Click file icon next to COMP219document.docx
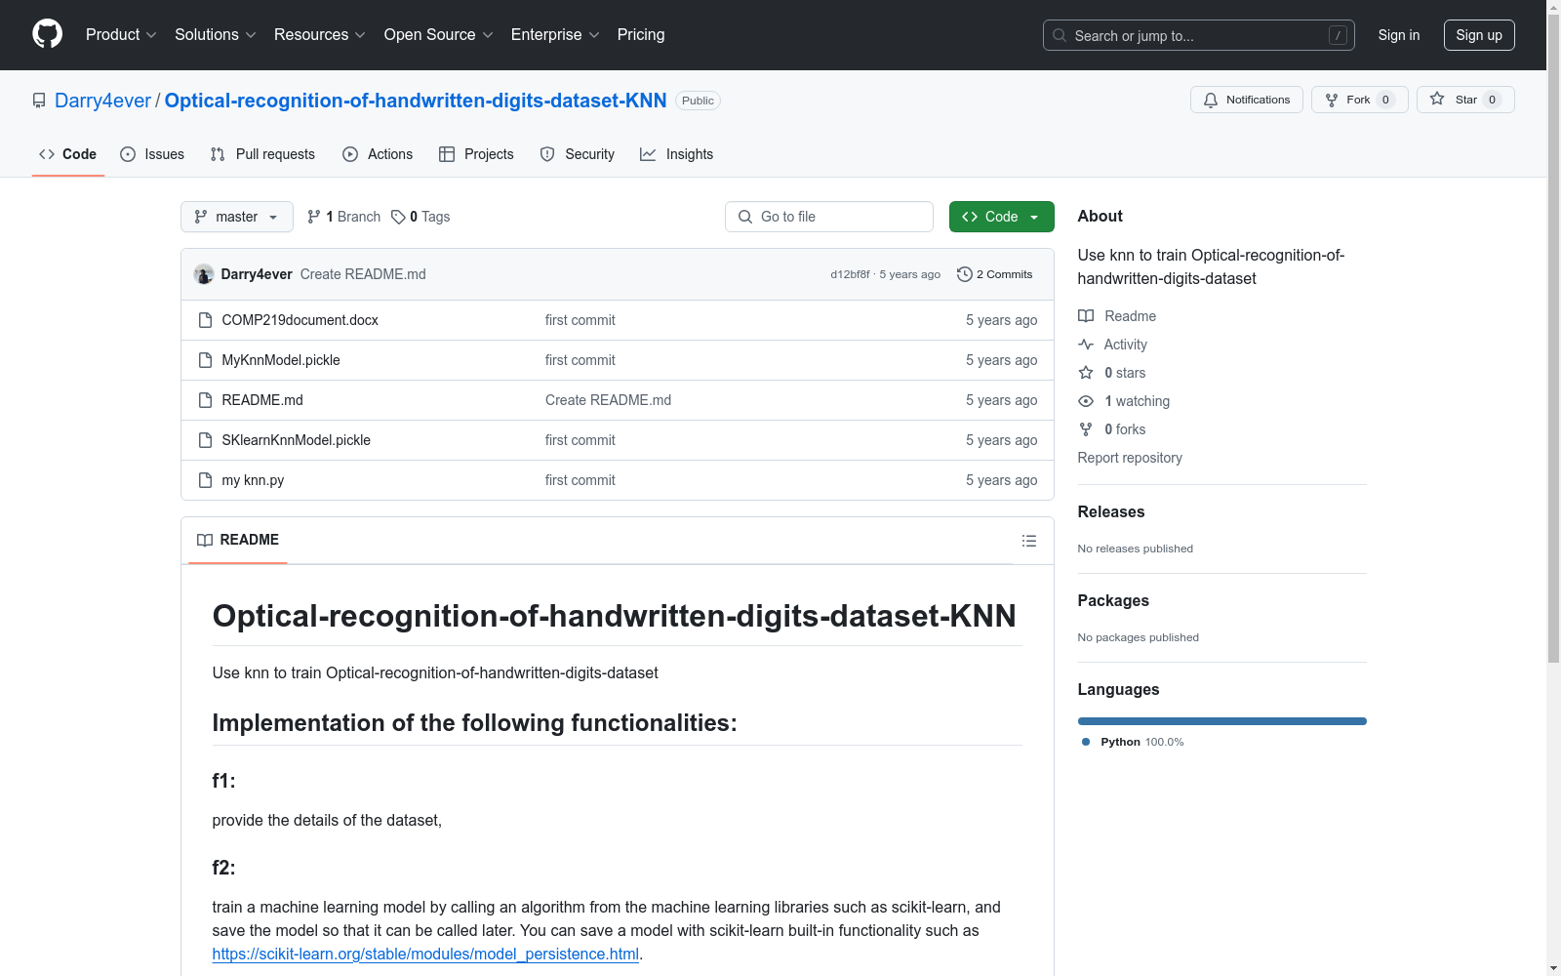 click(x=205, y=320)
